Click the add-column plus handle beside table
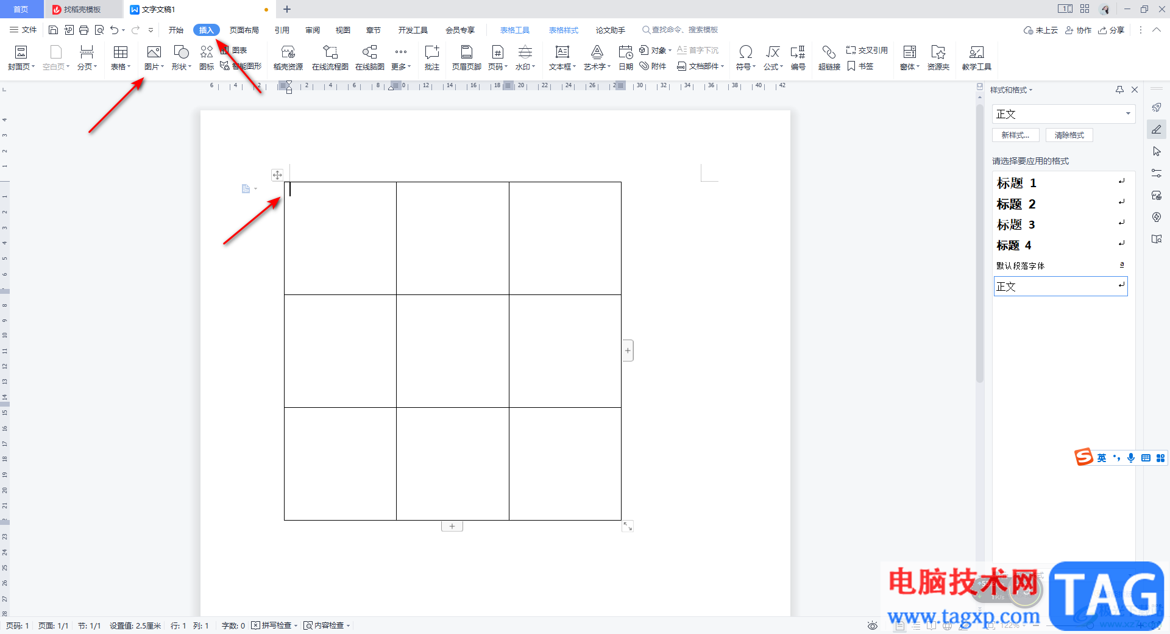 point(628,351)
